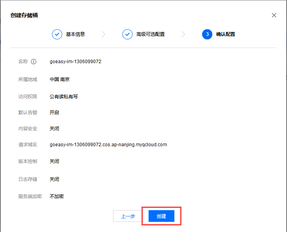Click the chevron arrow after 基本信息
287x232 pixels.
[x=104, y=34]
